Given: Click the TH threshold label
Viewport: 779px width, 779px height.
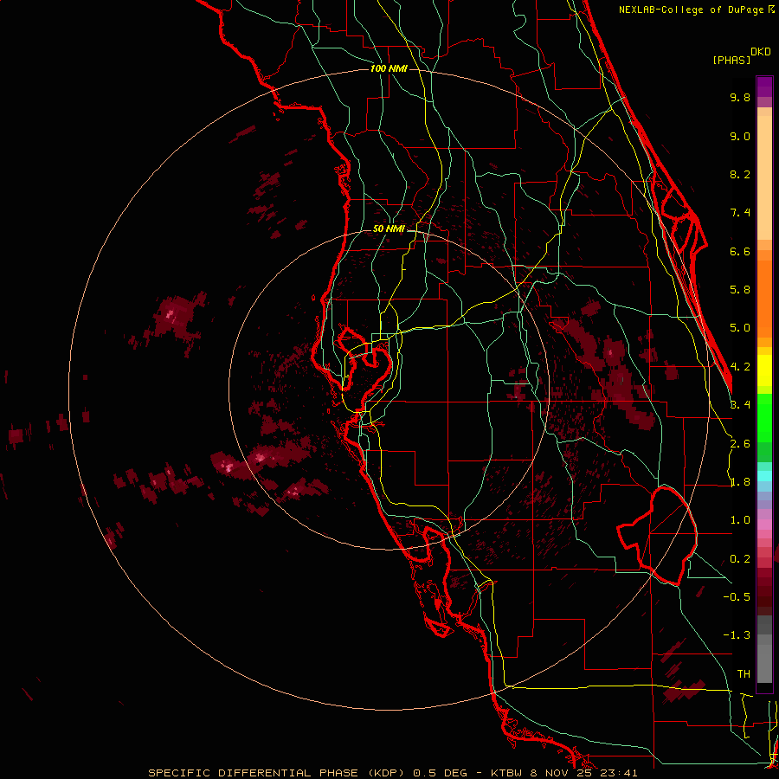Looking at the screenshot, I should 744,674.
